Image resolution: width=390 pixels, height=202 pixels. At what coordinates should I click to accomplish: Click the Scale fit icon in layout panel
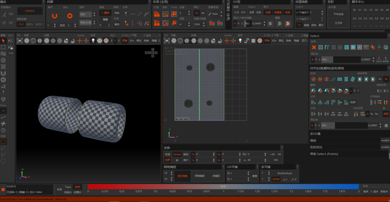pyautogui.click(x=174, y=14)
